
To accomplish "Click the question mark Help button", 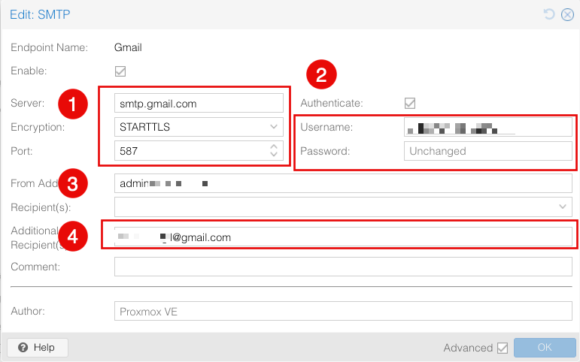I will point(38,347).
